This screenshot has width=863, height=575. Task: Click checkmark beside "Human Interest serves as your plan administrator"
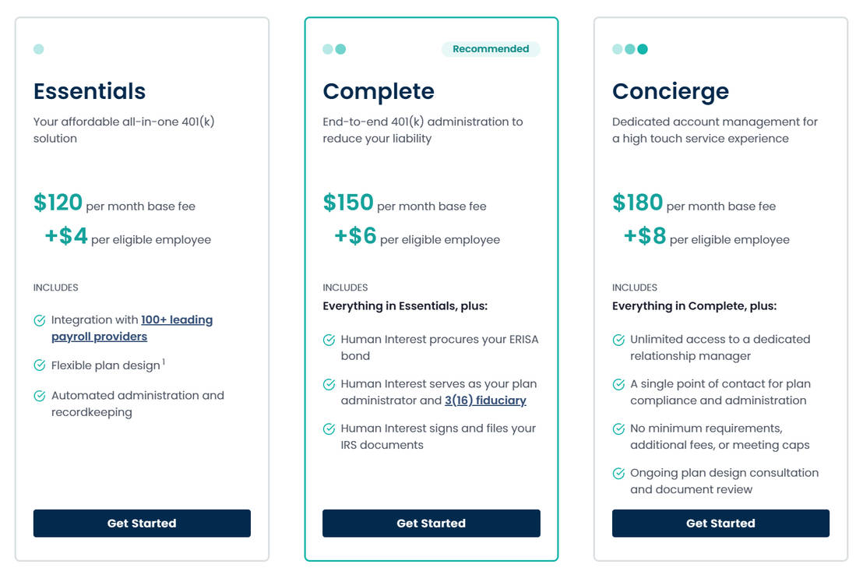pyautogui.click(x=328, y=384)
